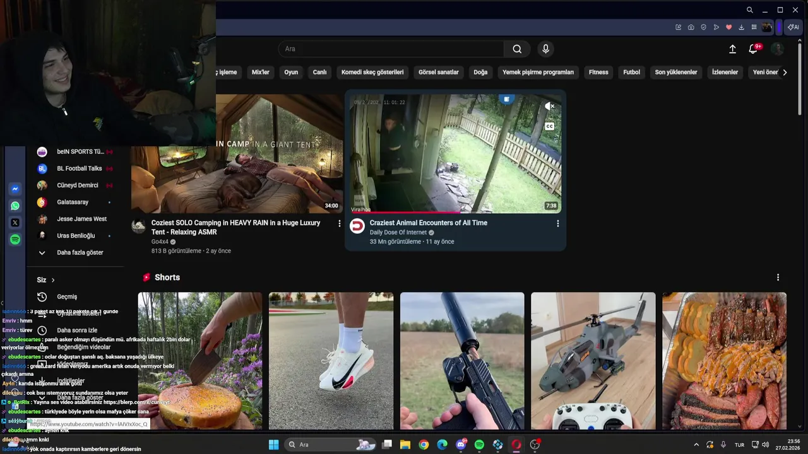
Task: Open Messenger in the browser sidebar
Action: (15, 189)
